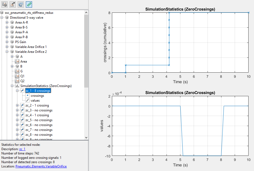Select the zc_7 - no crossings row
This screenshot has width=254, height=171.
(x=39, y=130)
